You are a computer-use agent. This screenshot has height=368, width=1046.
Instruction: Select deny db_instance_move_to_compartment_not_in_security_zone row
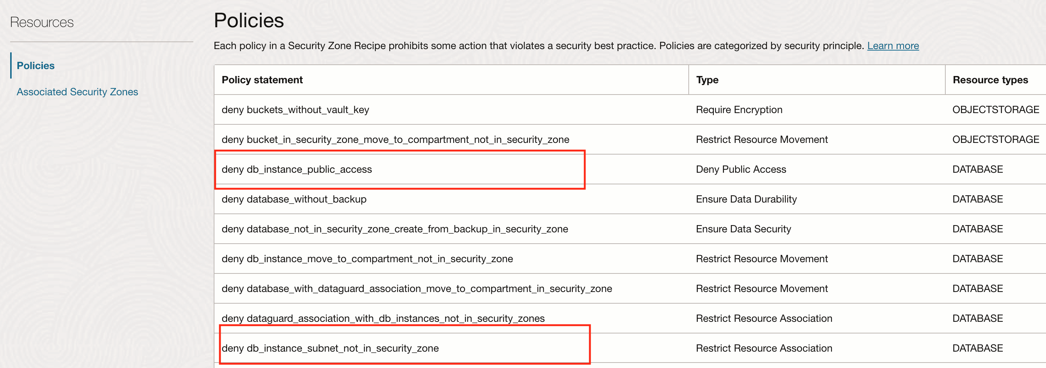368,258
